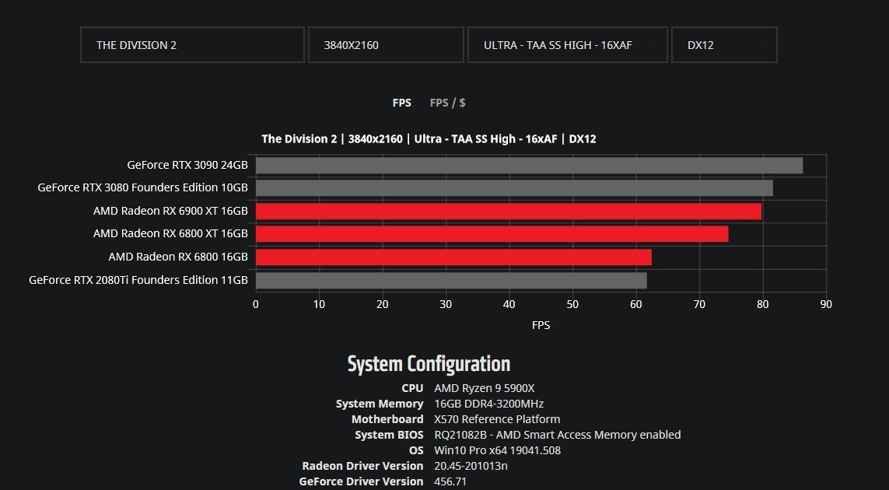The width and height of the screenshot is (889, 490).
Task: Click the System Configuration heading
Action: [x=429, y=364]
